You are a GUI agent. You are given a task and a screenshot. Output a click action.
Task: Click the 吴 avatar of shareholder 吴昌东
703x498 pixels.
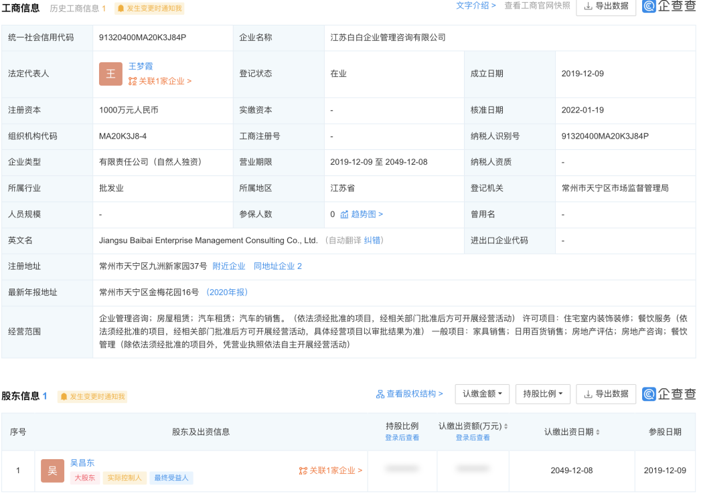(52, 471)
